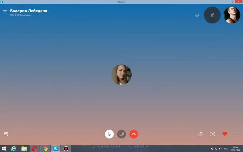Click the caller's avatar in the center
Image resolution: width=243 pixels, height=152 pixels.
(x=121, y=75)
